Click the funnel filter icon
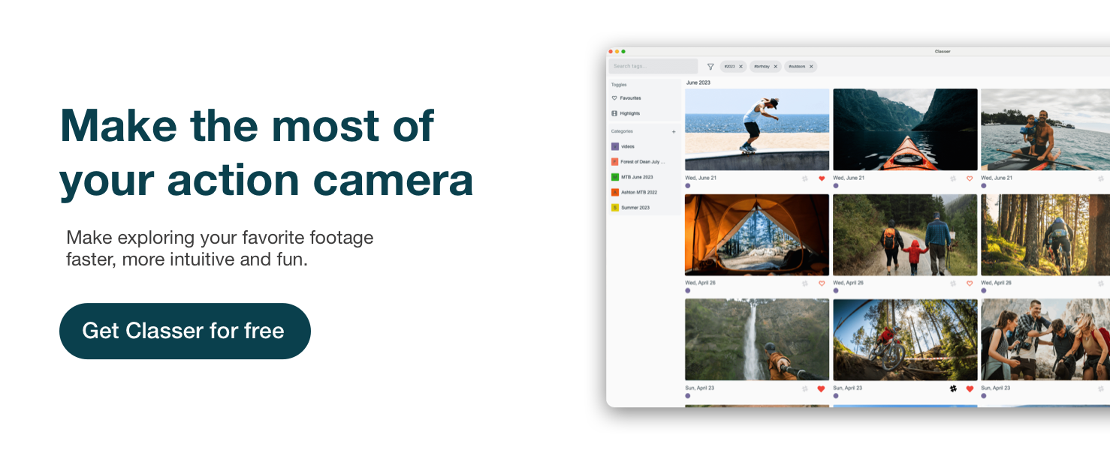This screenshot has height=450, width=1110. pos(710,67)
